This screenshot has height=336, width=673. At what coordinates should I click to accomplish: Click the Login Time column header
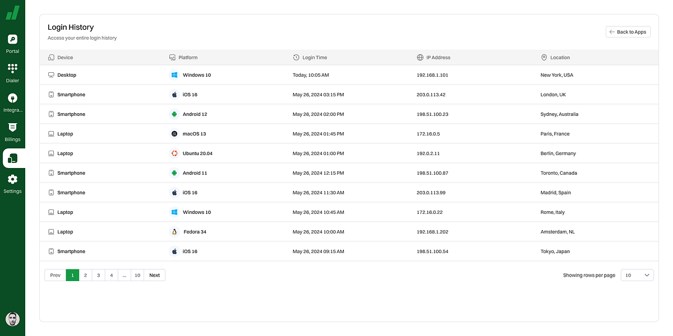[310, 58]
